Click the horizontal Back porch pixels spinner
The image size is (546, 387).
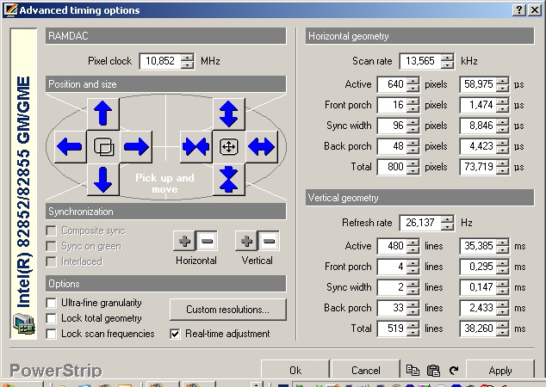(x=413, y=146)
